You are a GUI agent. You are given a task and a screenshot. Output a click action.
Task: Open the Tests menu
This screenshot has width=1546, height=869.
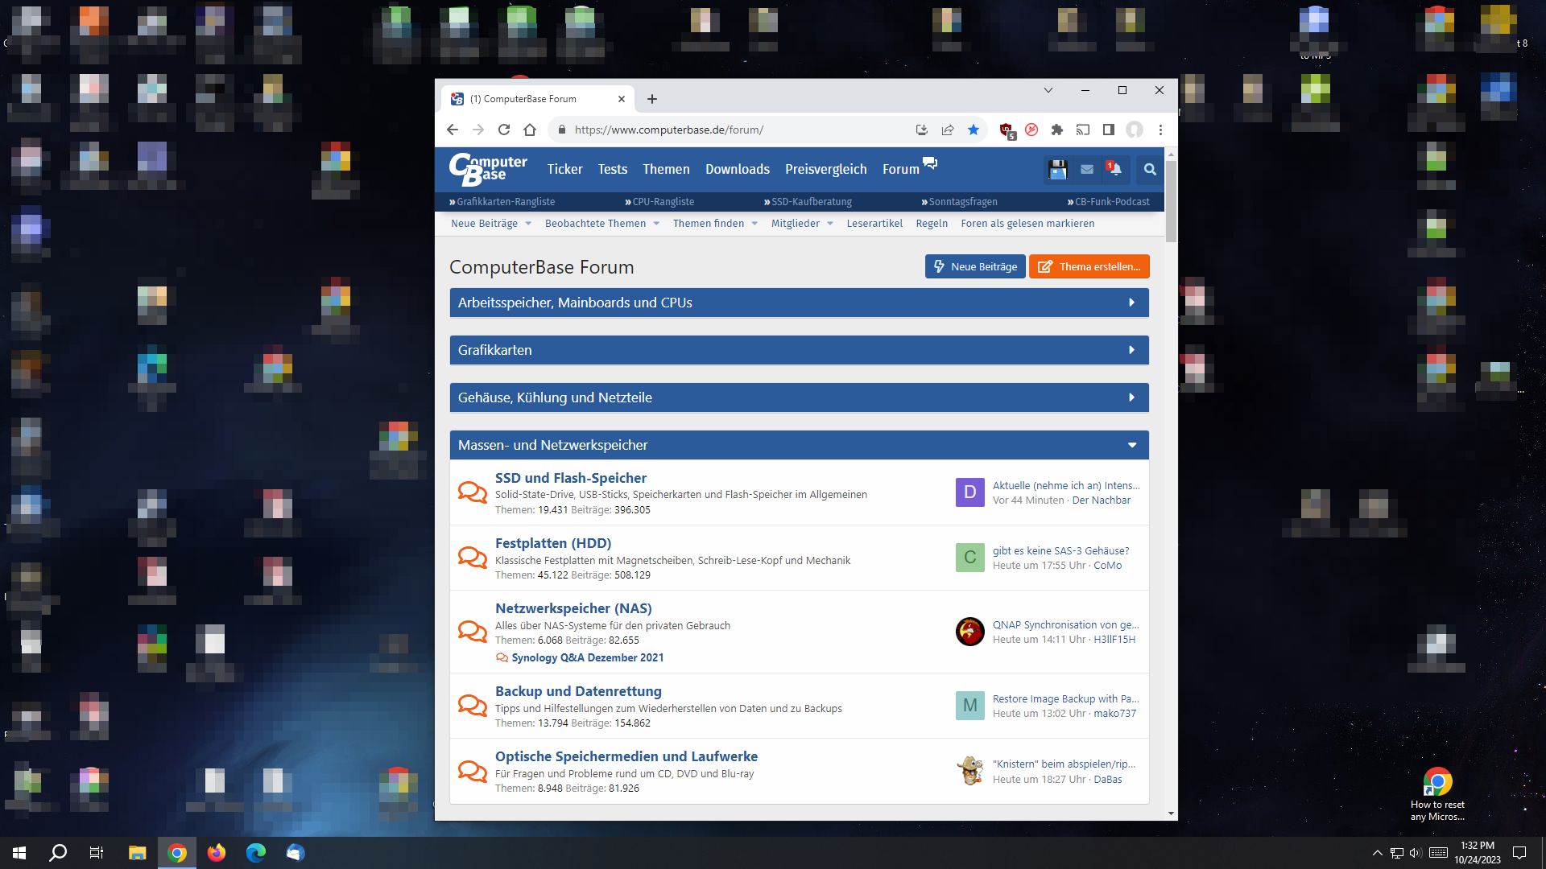click(x=612, y=169)
